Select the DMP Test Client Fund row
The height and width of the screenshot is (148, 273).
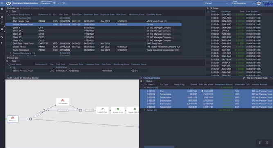click(x=93, y=44)
